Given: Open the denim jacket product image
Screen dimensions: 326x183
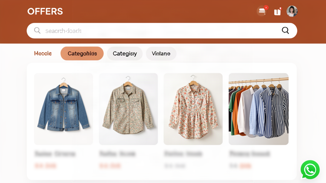Looking at the screenshot, I should (x=63, y=109).
